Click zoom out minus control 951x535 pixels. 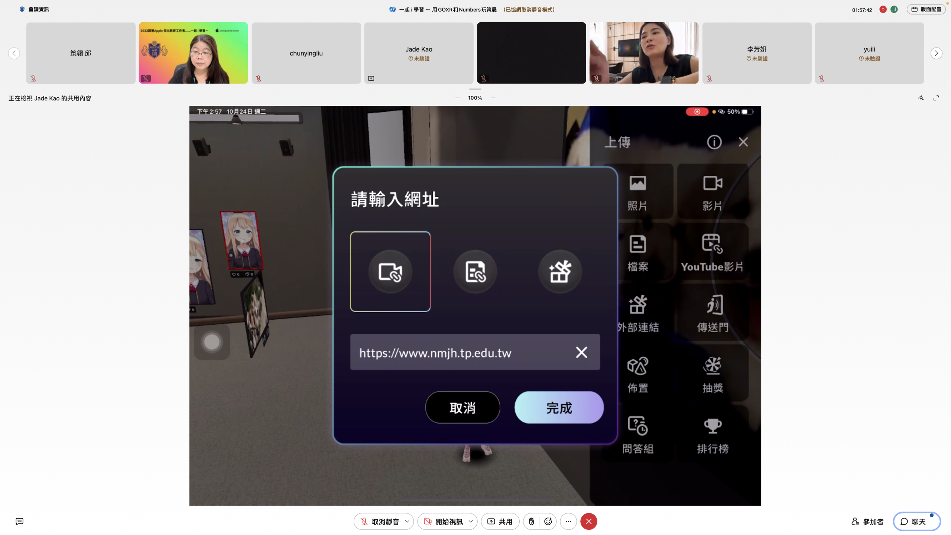click(x=457, y=98)
